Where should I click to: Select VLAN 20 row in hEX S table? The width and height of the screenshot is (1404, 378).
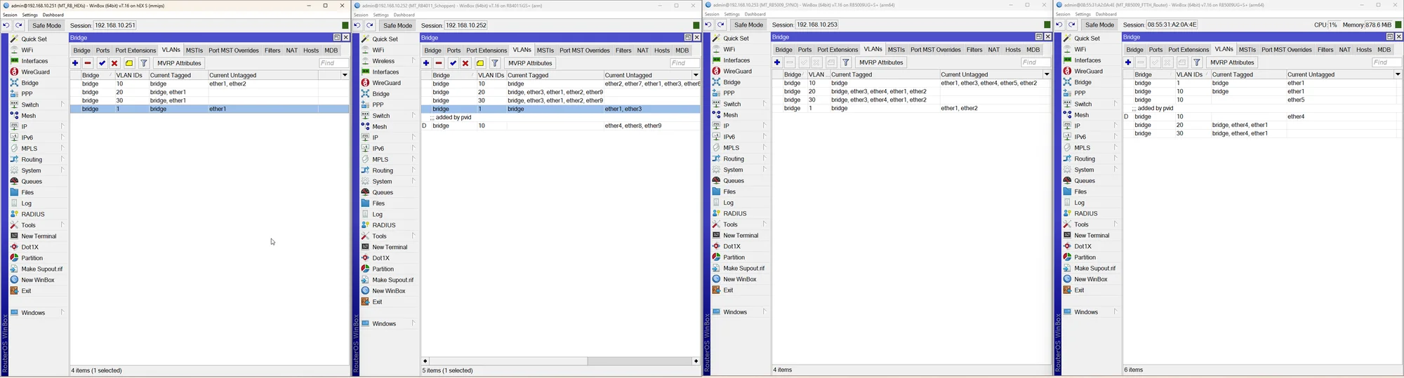209,92
